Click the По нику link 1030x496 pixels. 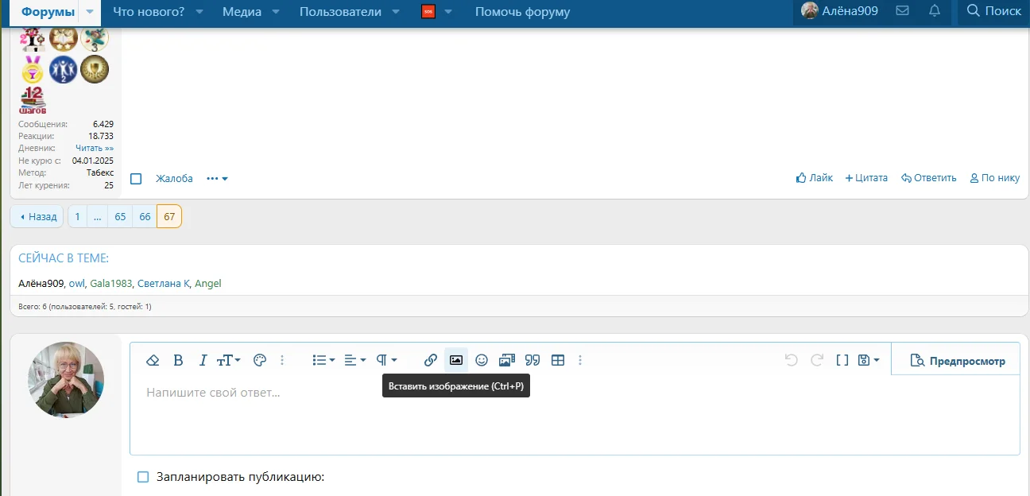[995, 178]
